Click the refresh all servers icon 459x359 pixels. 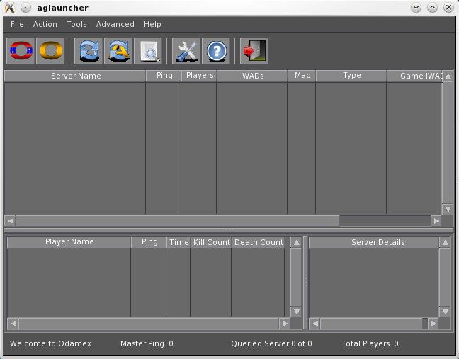pos(119,51)
